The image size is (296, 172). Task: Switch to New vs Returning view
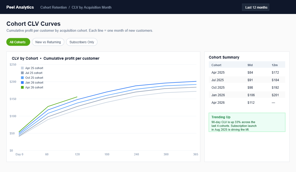(x=48, y=42)
